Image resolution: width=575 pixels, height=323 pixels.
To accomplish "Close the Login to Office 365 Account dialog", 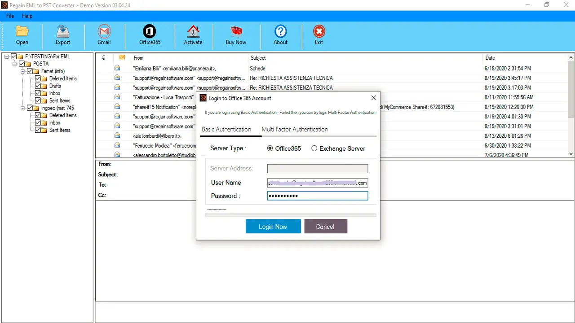I will tap(374, 98).
